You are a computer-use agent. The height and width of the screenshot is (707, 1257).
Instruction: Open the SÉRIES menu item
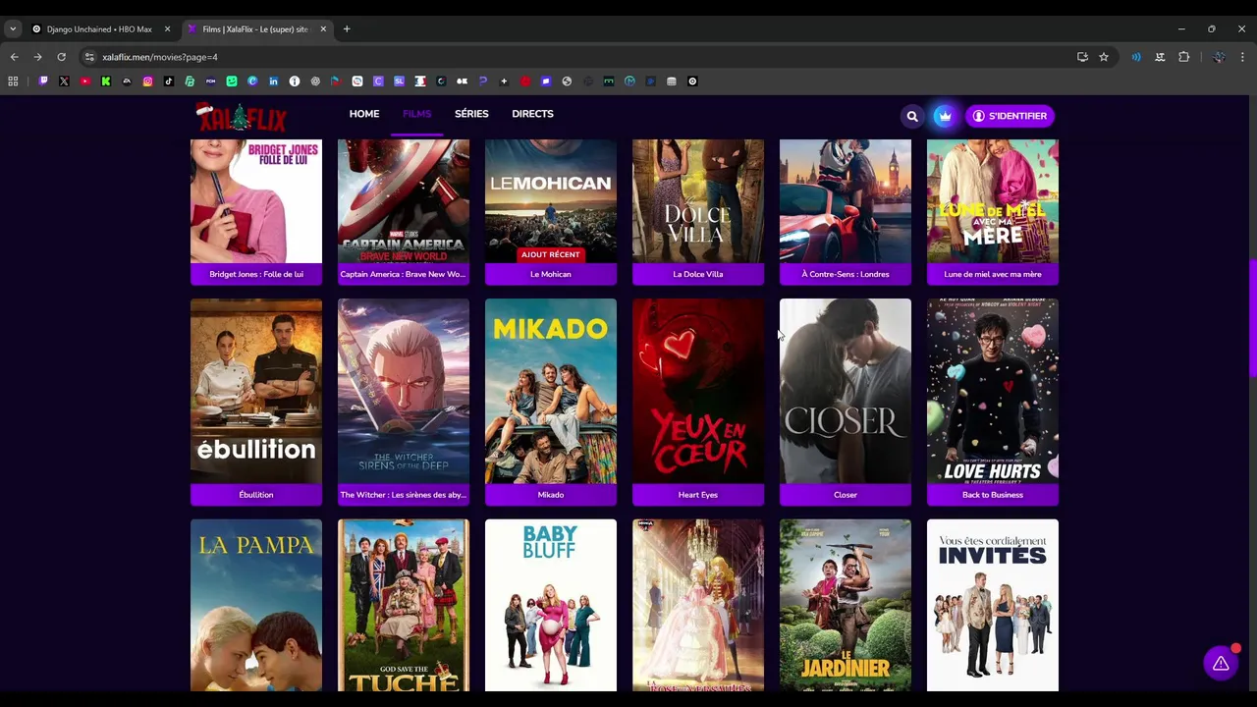[471, 114]
